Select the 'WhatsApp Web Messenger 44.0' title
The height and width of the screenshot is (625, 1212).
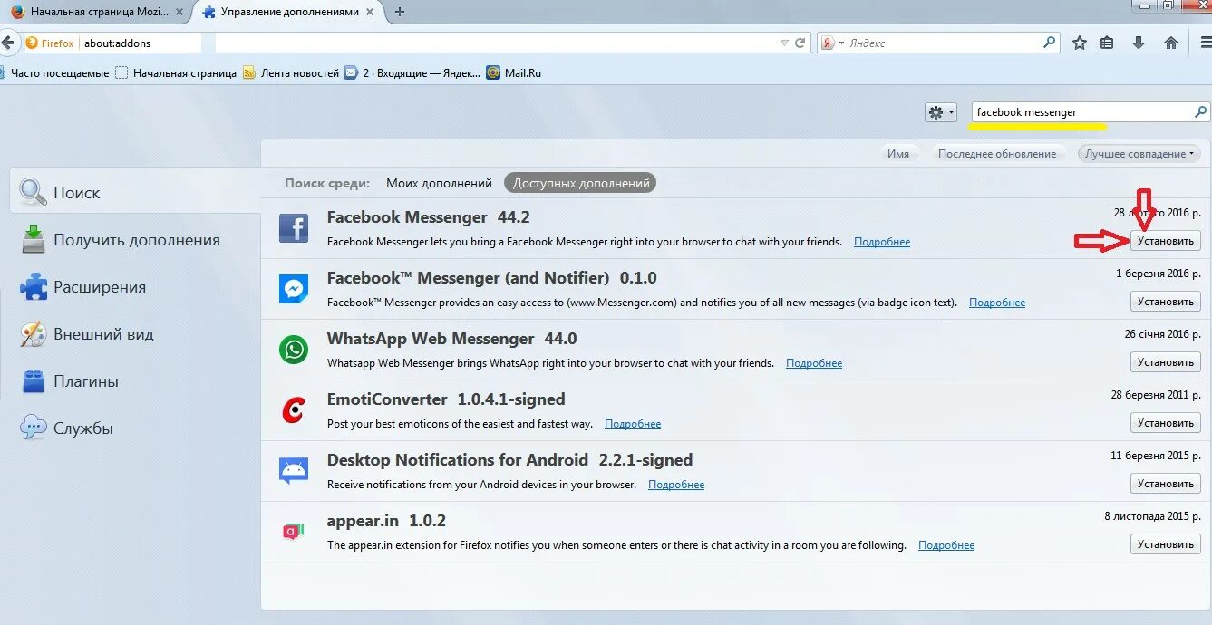[452, 339]
